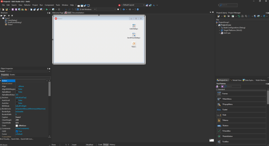Expand the Anchors property

tap(1, 98)
